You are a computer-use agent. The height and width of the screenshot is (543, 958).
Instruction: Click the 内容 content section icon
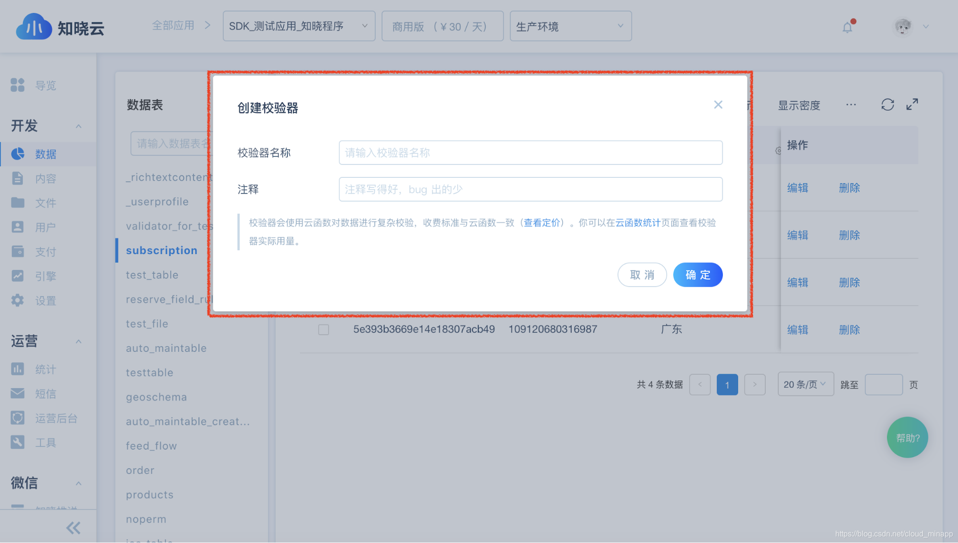pyautogui.click(x=18, y=178)
